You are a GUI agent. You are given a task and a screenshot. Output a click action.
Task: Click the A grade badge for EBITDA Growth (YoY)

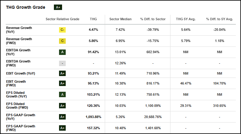(62, 52)
